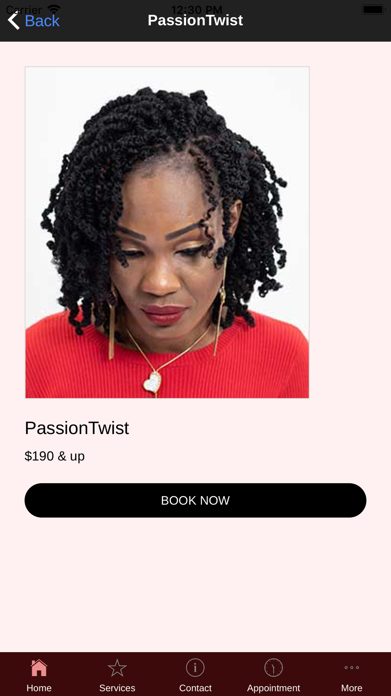Click the PassionTwist navigation bar title
Image resolution: width=391 pixels, height=696 pixels.
pyautogui.click(x=195, y=20)
